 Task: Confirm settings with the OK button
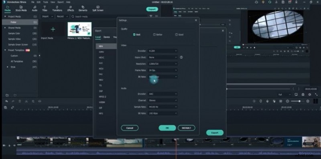167,128
